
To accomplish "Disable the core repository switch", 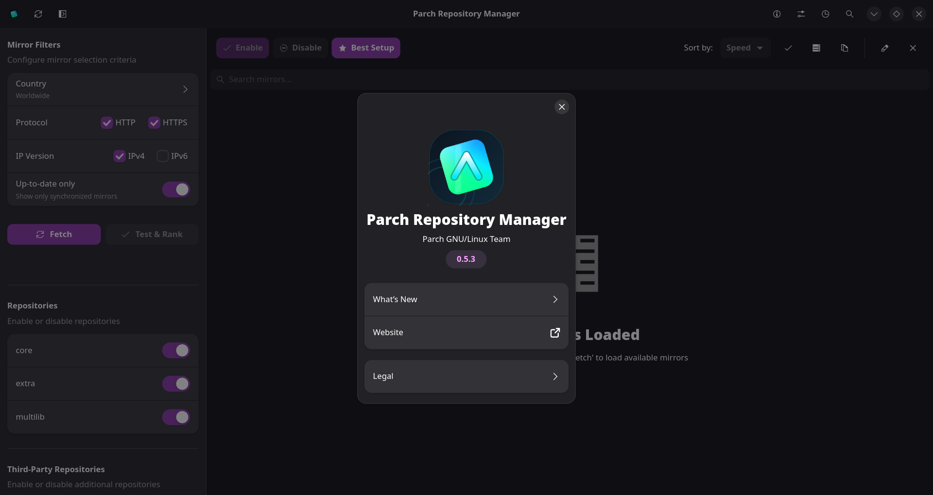I will 176,351.
